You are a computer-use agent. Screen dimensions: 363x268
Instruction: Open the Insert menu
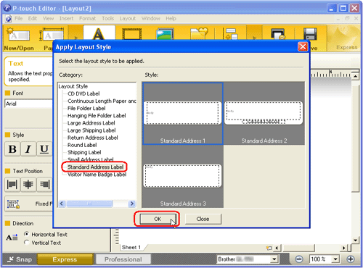pos(66,18)
